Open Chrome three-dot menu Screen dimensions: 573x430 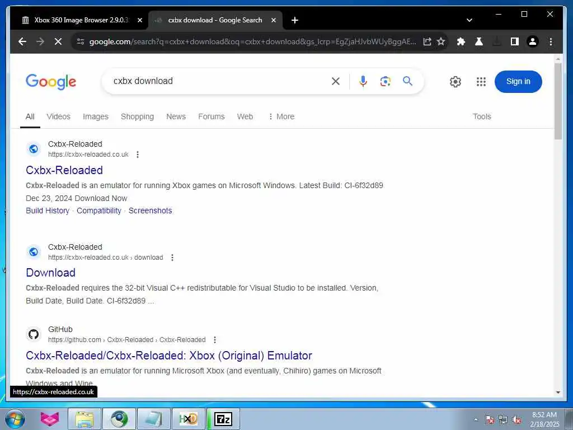[551, 41]
